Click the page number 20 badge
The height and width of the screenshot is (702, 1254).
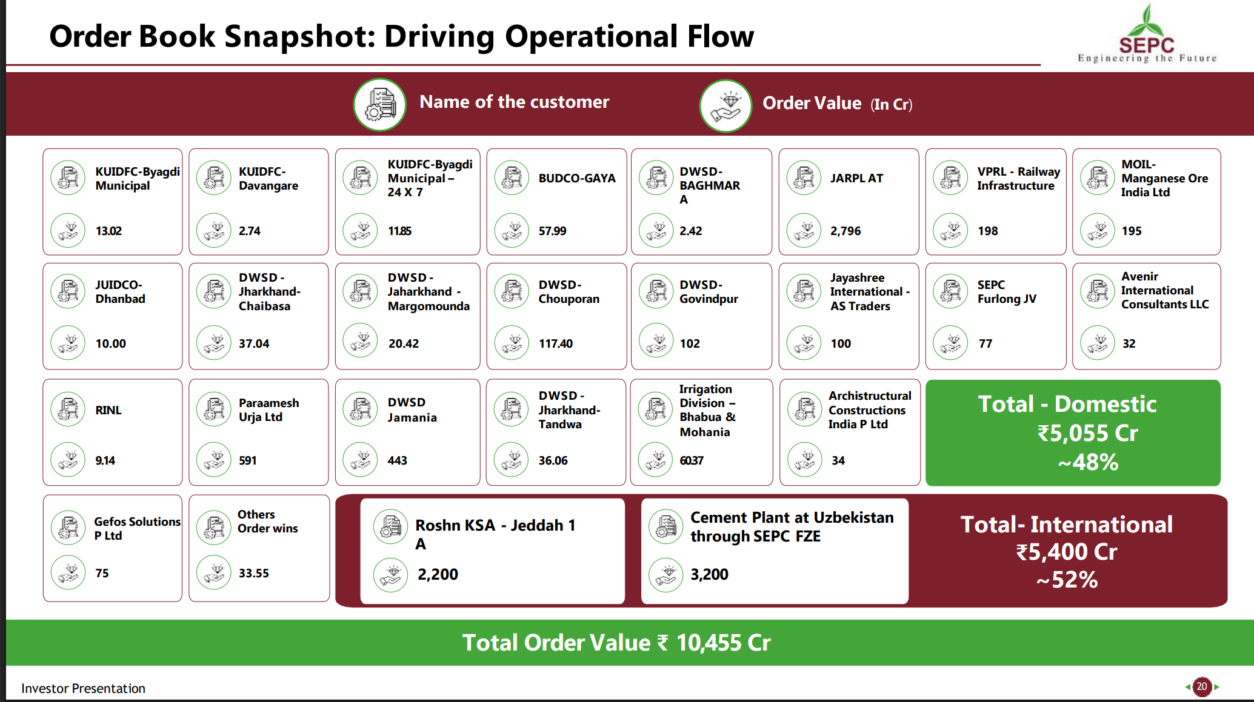click(x=1202, y=686)
